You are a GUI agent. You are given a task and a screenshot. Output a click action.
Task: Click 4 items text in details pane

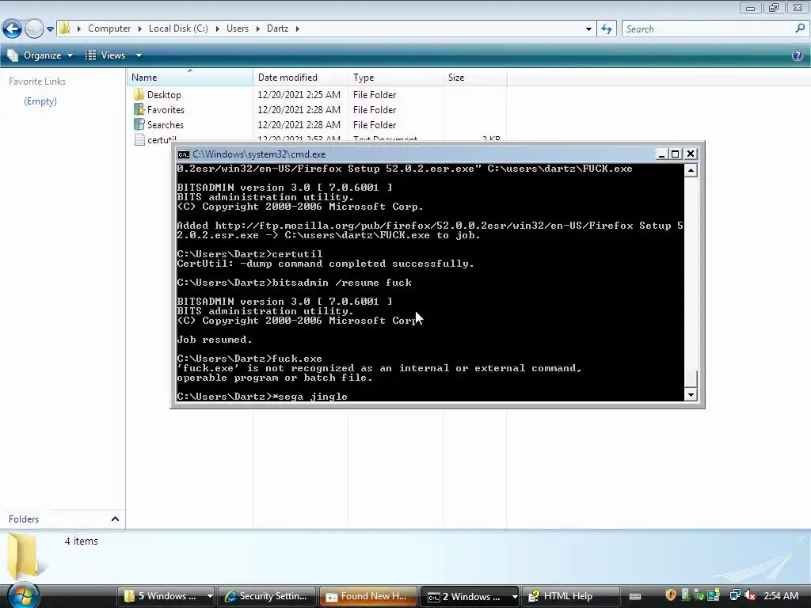(82, 541)
